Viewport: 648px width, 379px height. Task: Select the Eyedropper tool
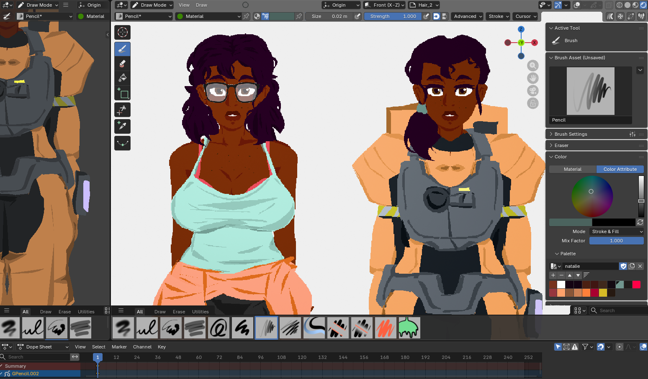click(x=122, y=126)
